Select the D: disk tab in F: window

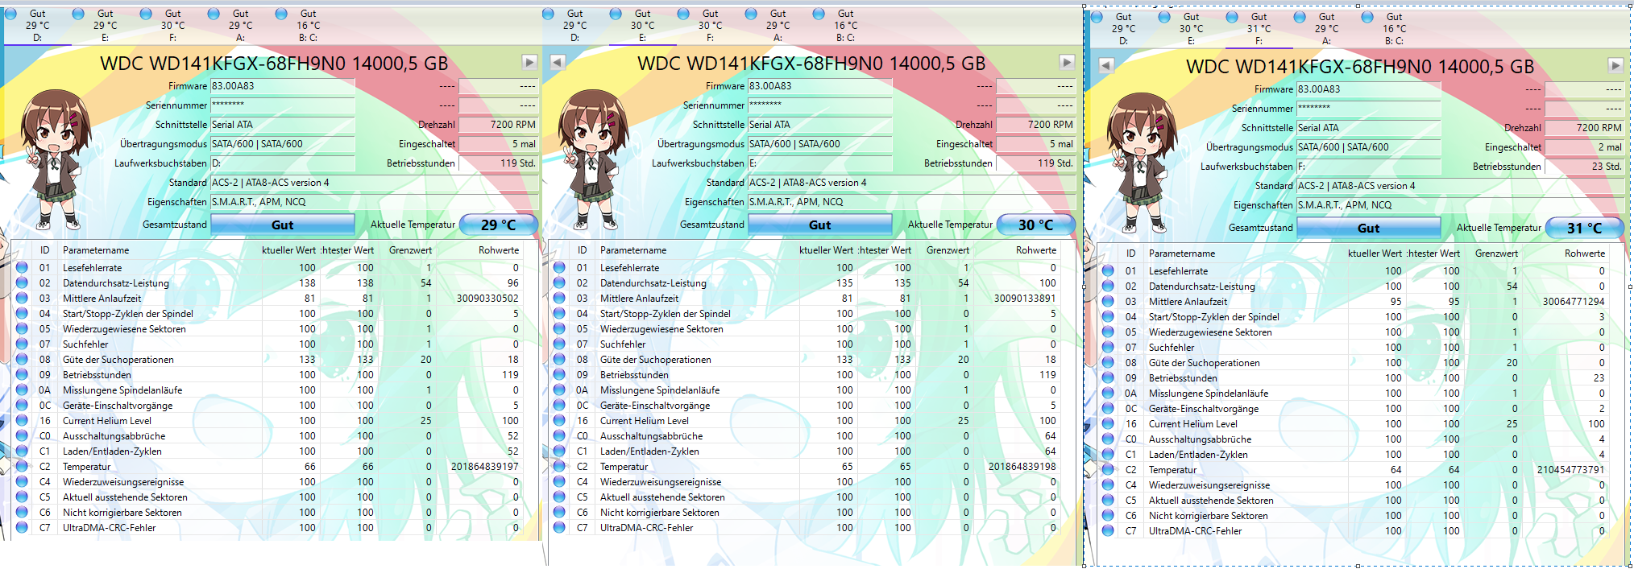tap(1123, 28)
